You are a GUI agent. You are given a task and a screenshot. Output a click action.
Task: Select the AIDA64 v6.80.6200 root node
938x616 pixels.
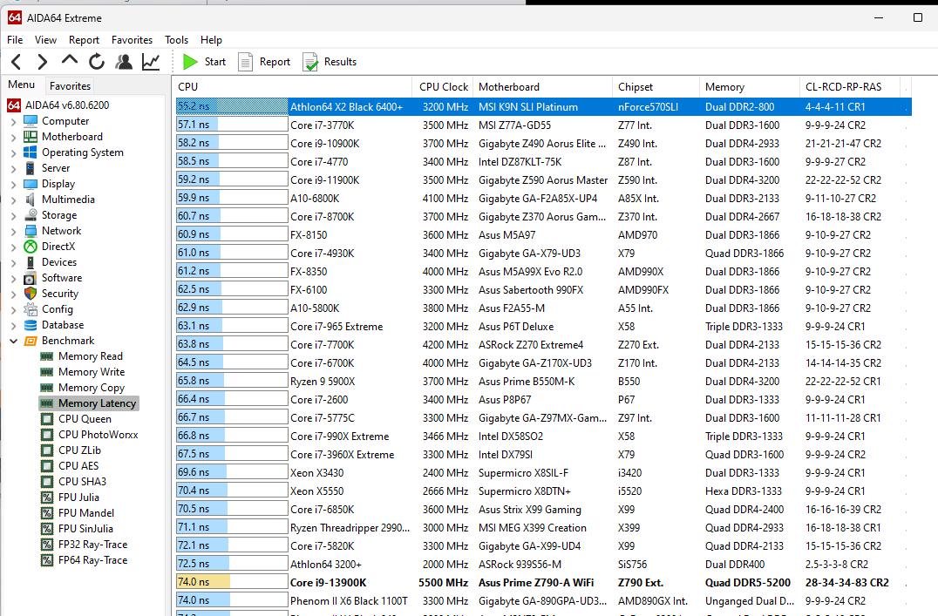tap(67, 105)
